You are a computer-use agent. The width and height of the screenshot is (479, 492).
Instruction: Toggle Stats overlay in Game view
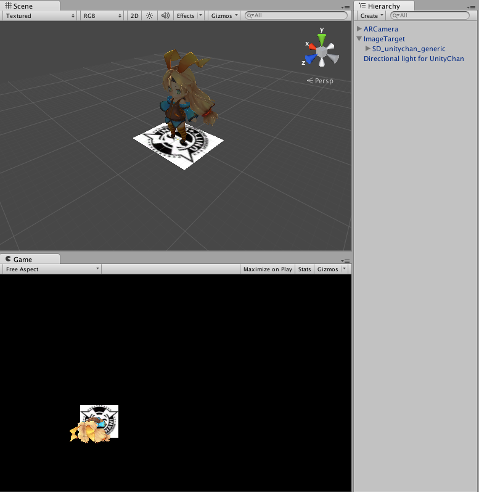305,269
